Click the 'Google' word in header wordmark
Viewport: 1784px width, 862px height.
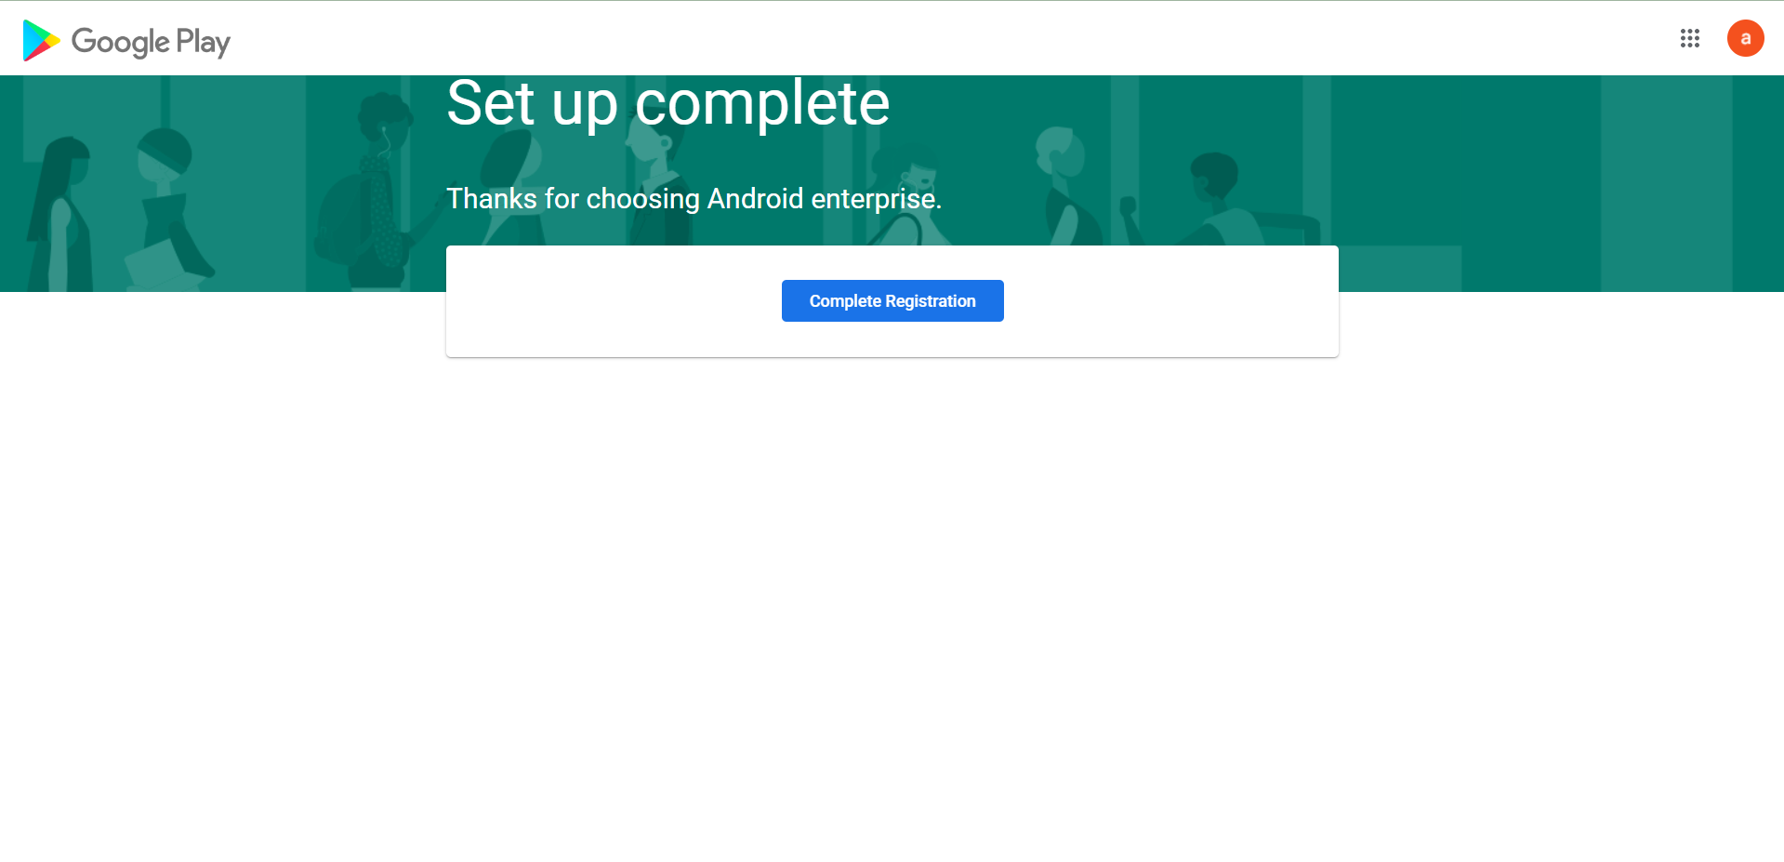click(120, 42)
